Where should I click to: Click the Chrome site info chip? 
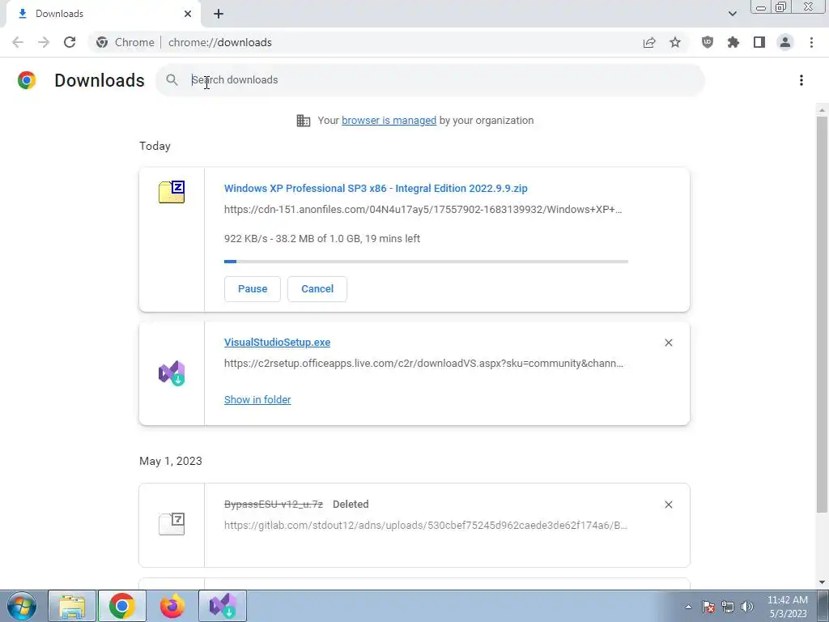(125, 42)
